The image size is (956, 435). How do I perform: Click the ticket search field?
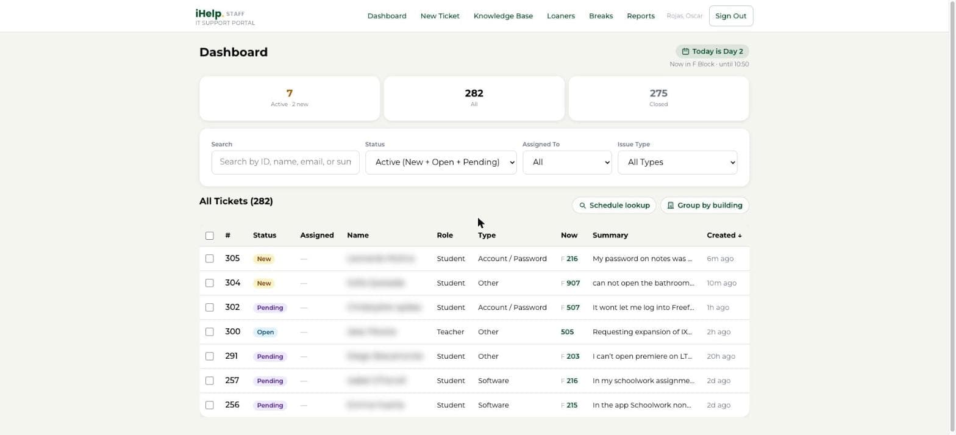point(285,162)
